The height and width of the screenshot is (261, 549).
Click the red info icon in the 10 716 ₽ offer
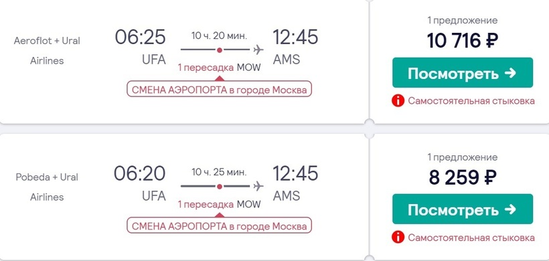coord(398,101)
